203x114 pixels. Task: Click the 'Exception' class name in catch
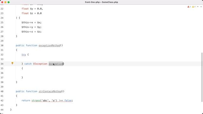41,64
